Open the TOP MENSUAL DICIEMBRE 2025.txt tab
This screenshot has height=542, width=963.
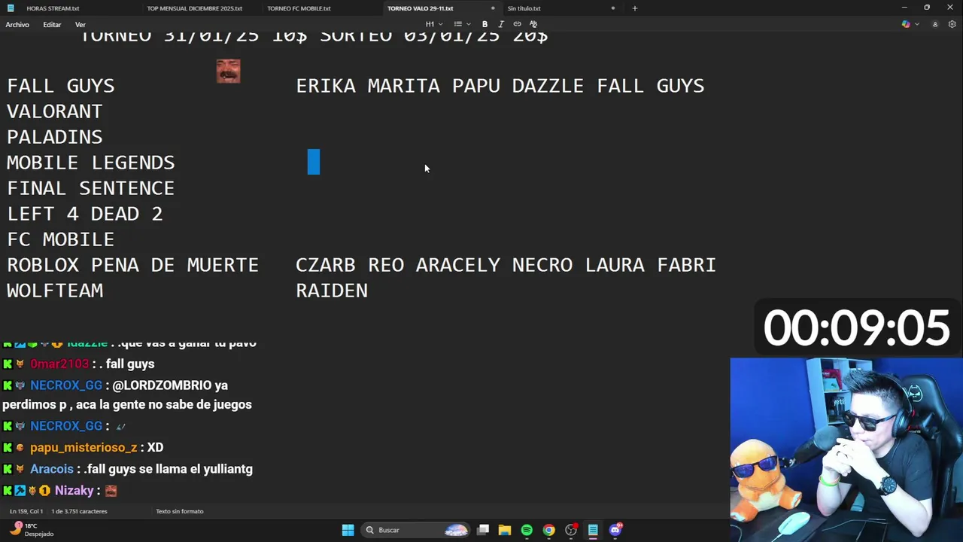click(194, 8)
